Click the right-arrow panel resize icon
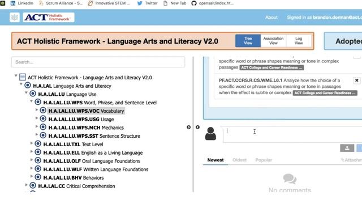 188,127
